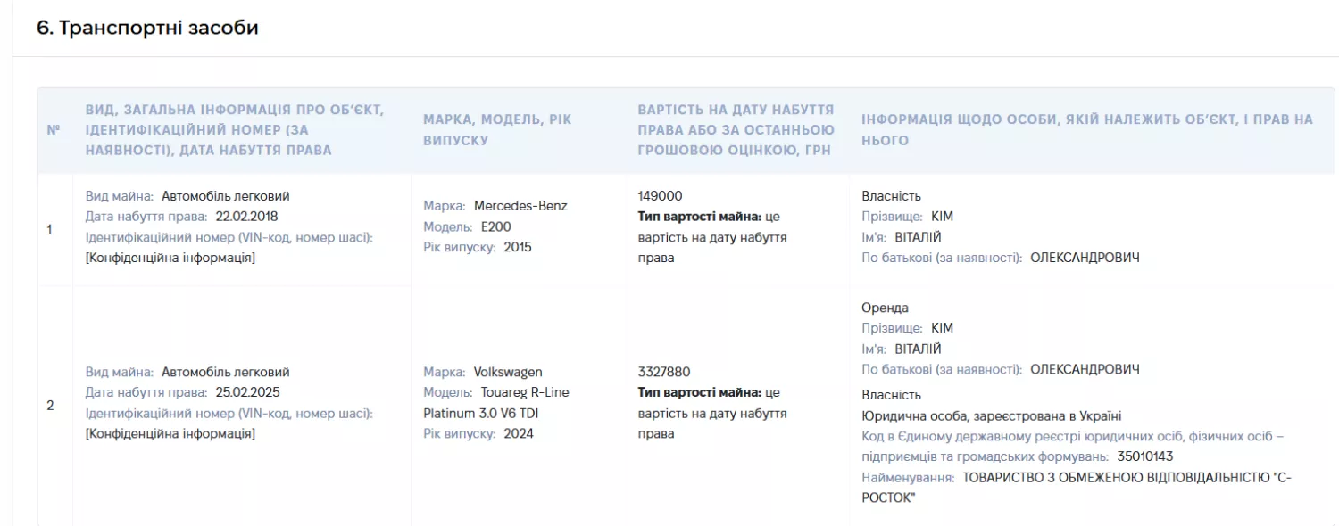Click row 2 'Конфіденційна інформація' VIN value

170,433
